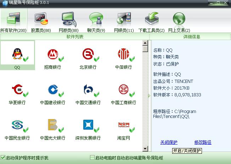Screen dimensions: 231x164
Task: Click the software list scroll down arrow
Action: pyautogui.click(x=145, y=149)
